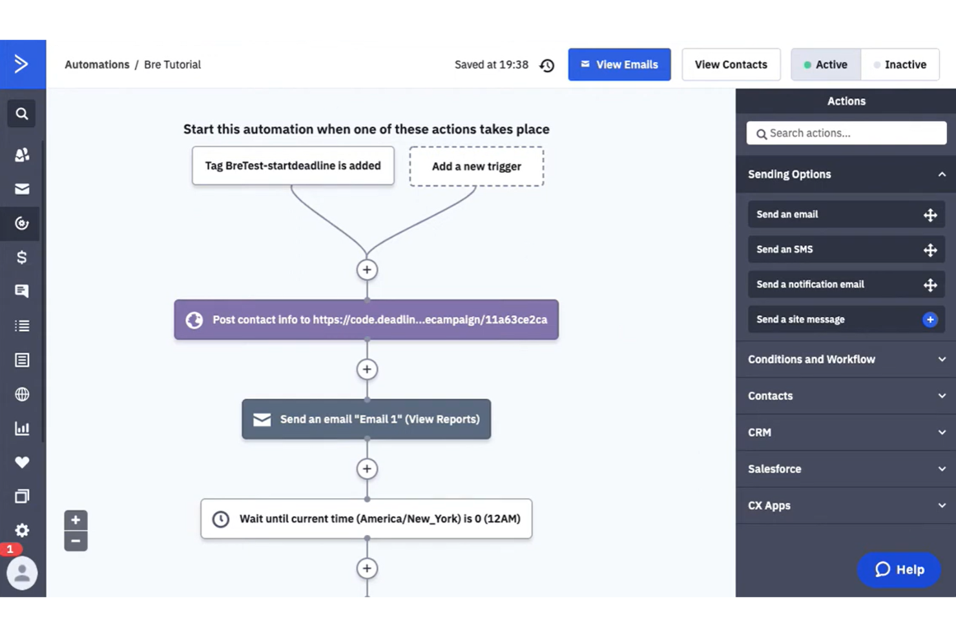
Task: Open the Send an email "Email 1" step
Action: [x=366, y=420]
